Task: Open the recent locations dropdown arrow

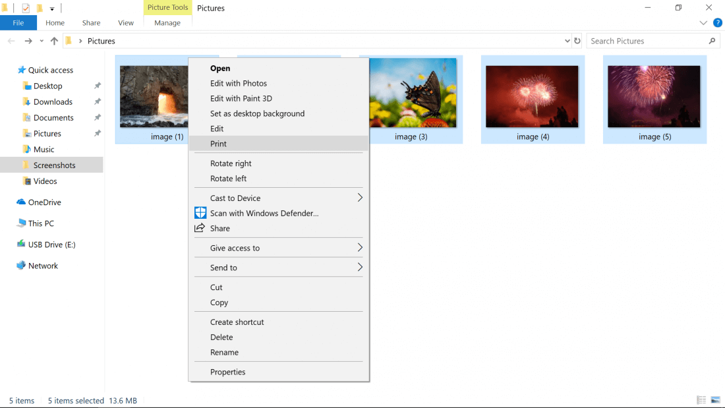Action: coord(42,41)
